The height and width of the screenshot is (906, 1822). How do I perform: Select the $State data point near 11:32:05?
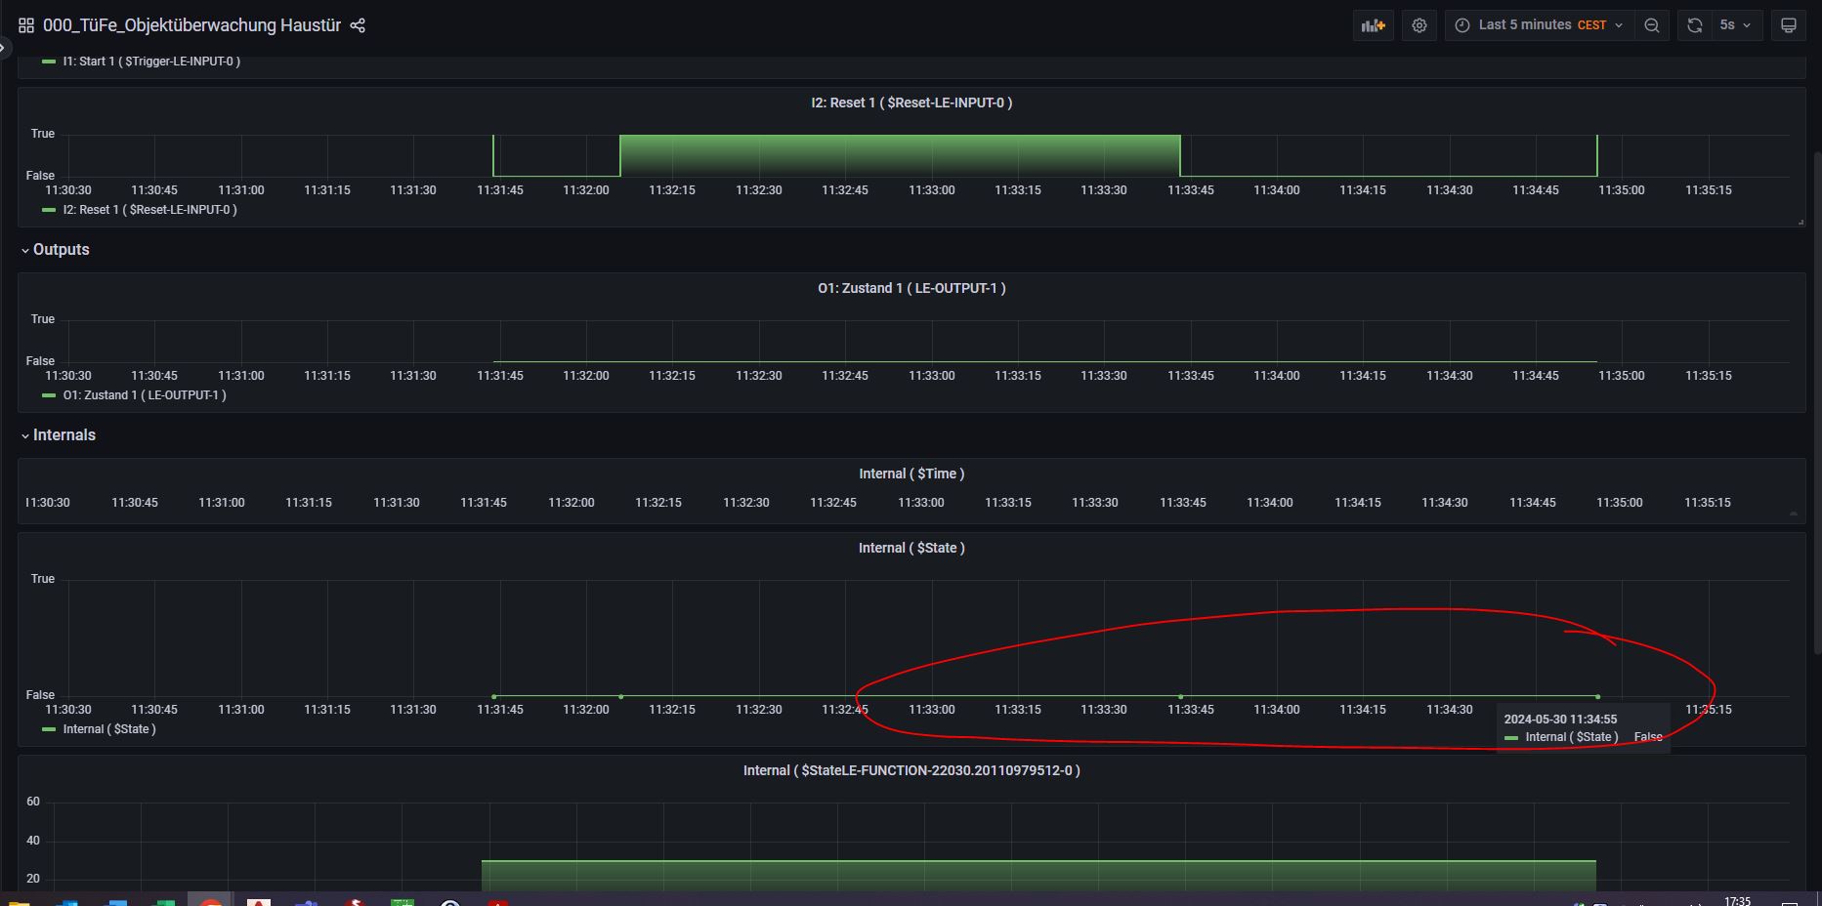(x=620, y=696)
